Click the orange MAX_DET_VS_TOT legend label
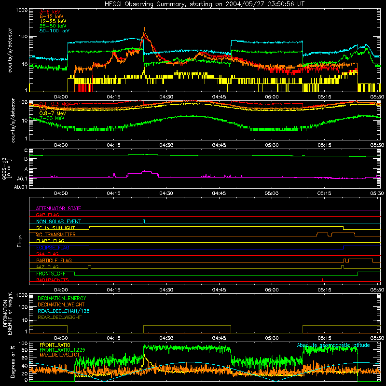The height and width of the screenshot is (386, 386). (60, 355)
